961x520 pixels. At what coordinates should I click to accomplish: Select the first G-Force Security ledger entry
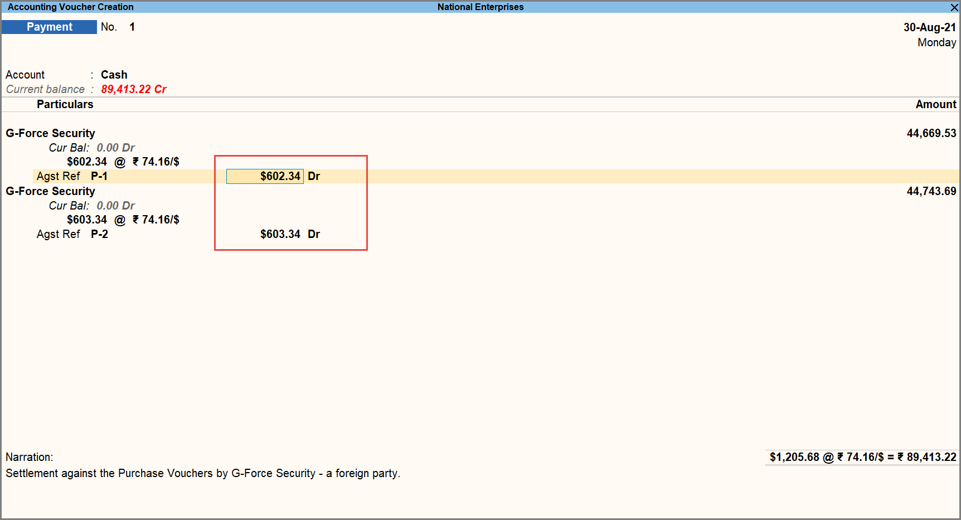tap(50, 133)
